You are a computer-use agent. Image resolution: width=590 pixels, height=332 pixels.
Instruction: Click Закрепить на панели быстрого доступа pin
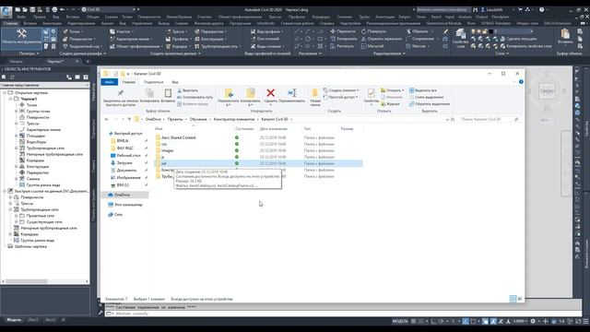coord(121,97)
